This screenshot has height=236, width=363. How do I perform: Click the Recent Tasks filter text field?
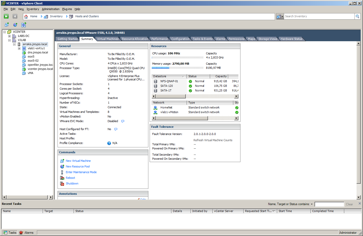(329, 204)
